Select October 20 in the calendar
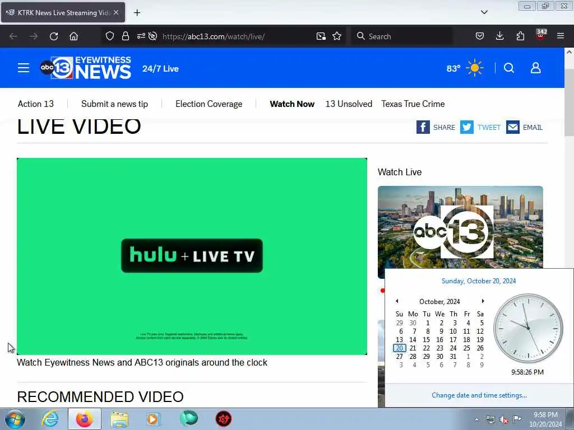This screenshot has width=574, height=430. click(399, 348)
